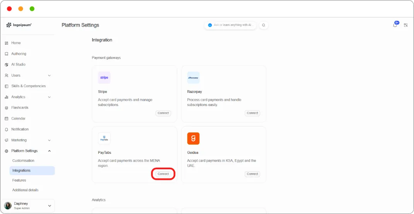Select Customisation in sidebar
The height and width of the screenshot is (214, 414).
click(23, 160)
